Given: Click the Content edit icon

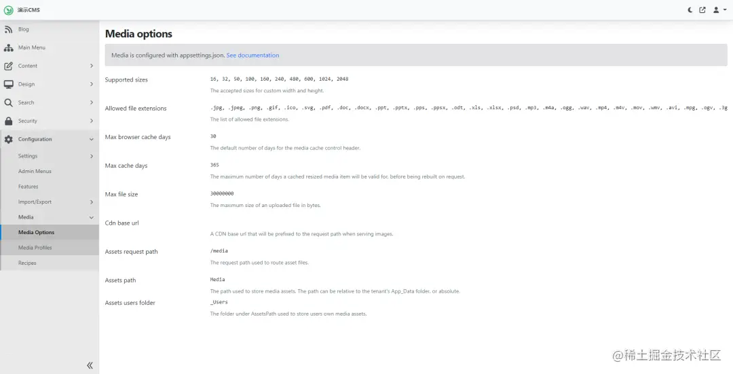Looking at the screenshot, I should (x=8, y=66).
